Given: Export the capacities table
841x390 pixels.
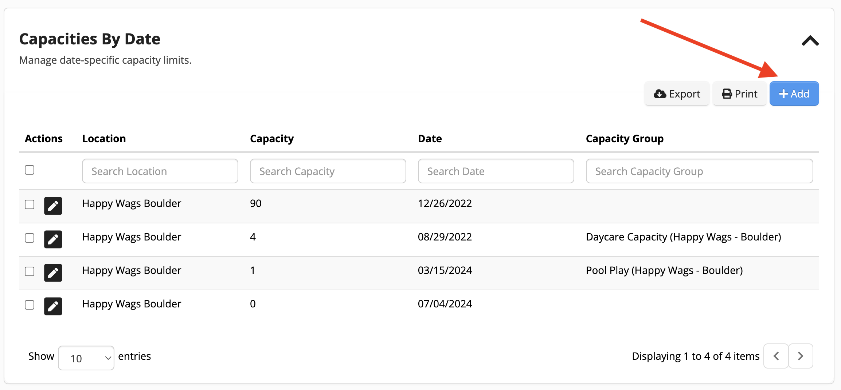Looking at the screenshot, I should pos(677,94).
